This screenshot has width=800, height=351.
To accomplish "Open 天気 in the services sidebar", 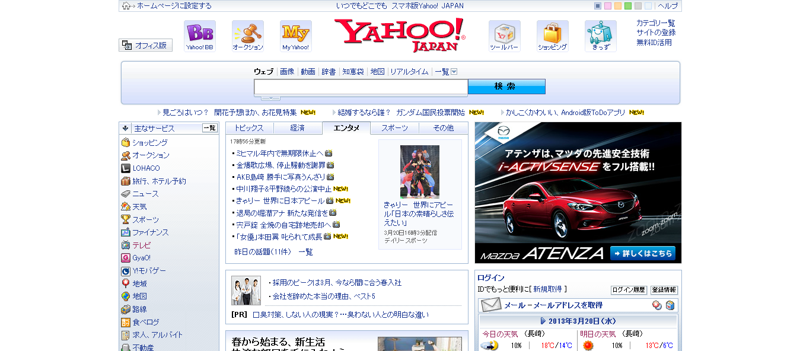I will click(139, 207).
